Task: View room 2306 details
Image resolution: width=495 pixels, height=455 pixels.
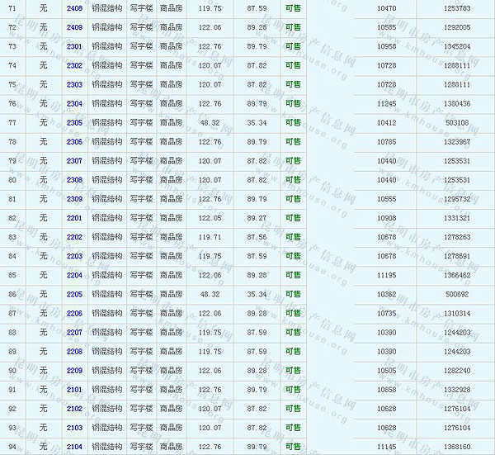Action: [74, 141]
